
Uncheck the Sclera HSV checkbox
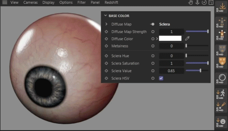coord(161,78)
